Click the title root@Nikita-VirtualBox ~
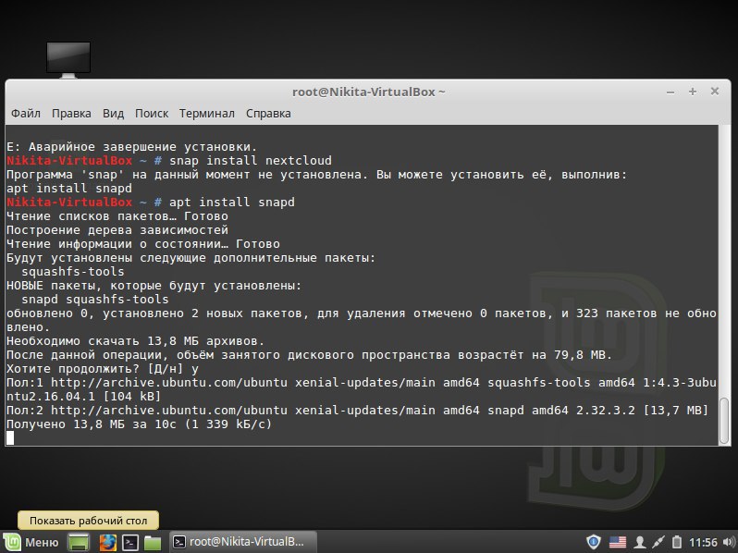Viewport: 738px width, 553px height. pyautogui.click(x=368, y=92)
